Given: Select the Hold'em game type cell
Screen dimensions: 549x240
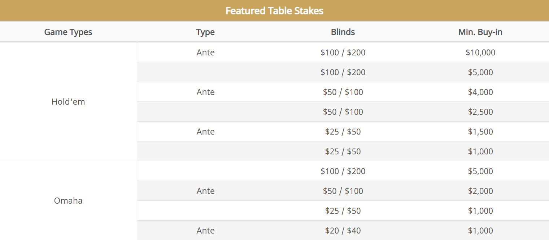Looking at the screenshot, I should 68,102.
